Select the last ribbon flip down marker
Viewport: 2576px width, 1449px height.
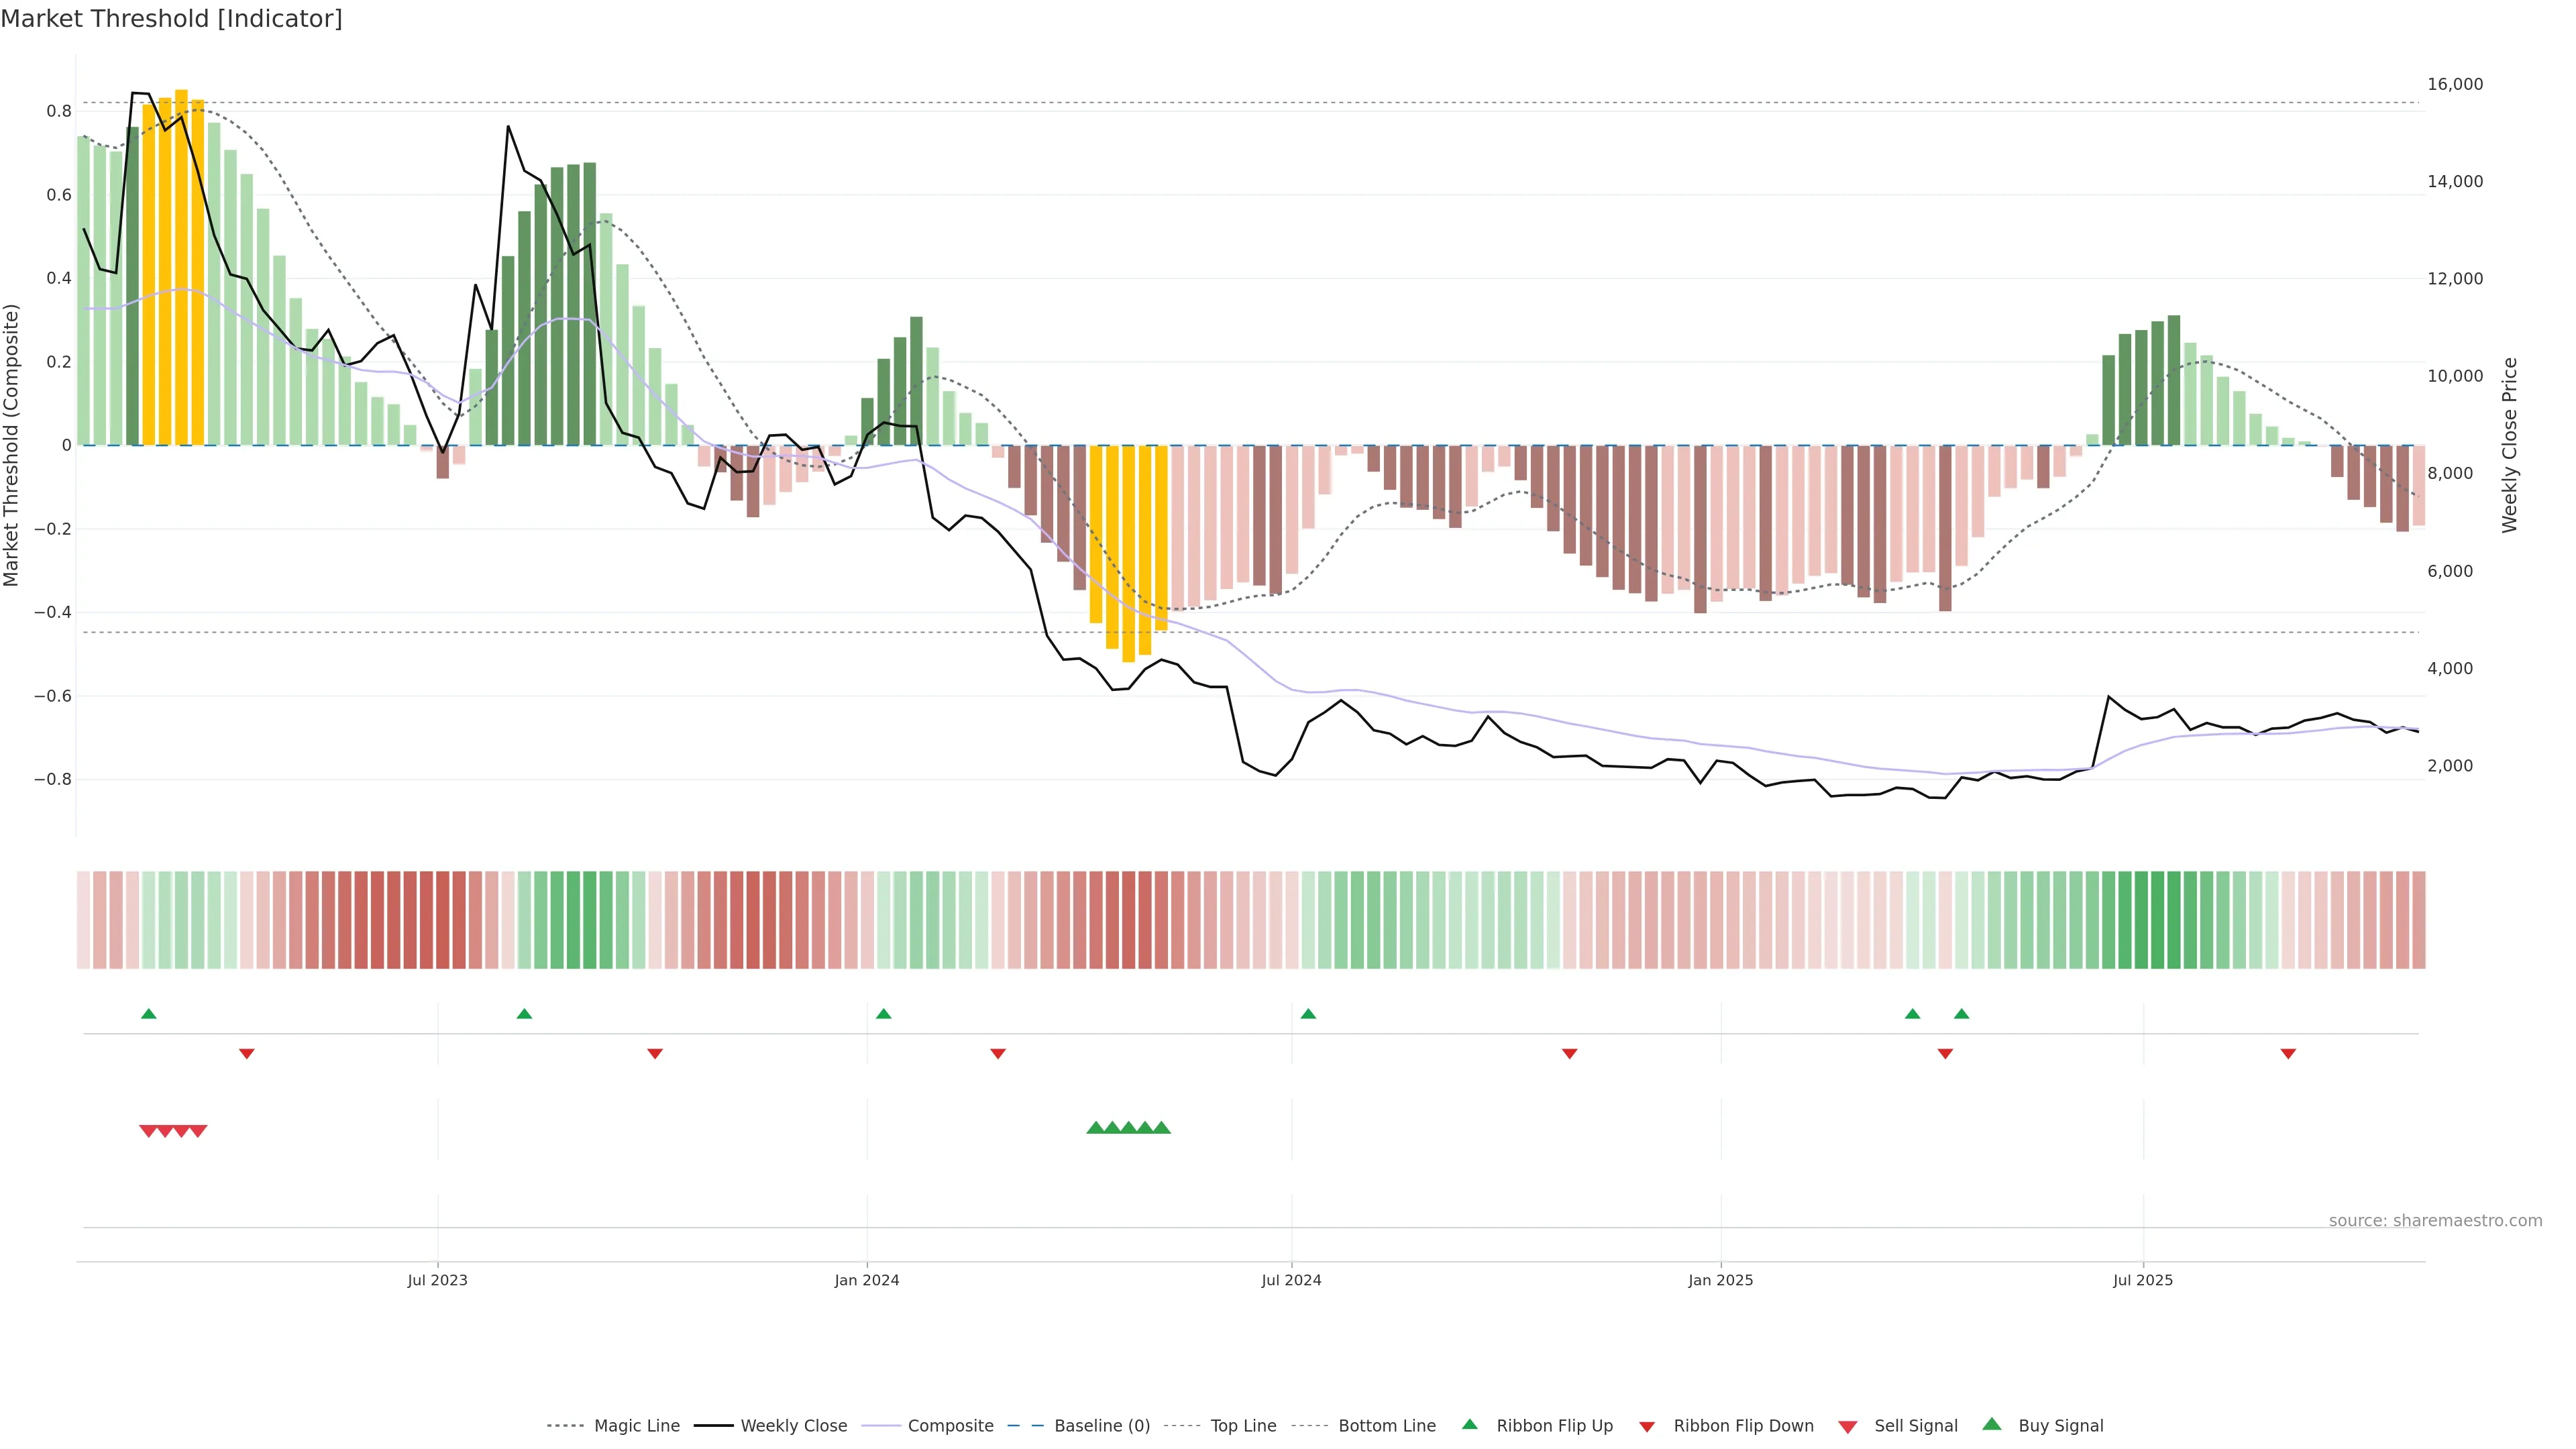(2288, 1054)
